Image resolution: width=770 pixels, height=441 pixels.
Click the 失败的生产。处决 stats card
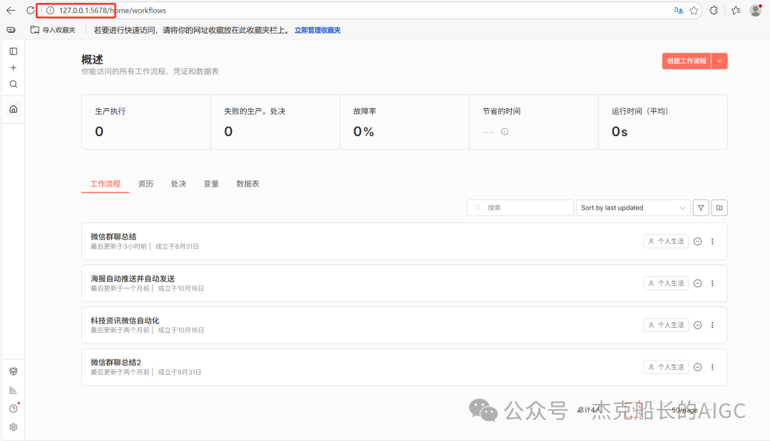pyautogui.click(x=275, y=122)
